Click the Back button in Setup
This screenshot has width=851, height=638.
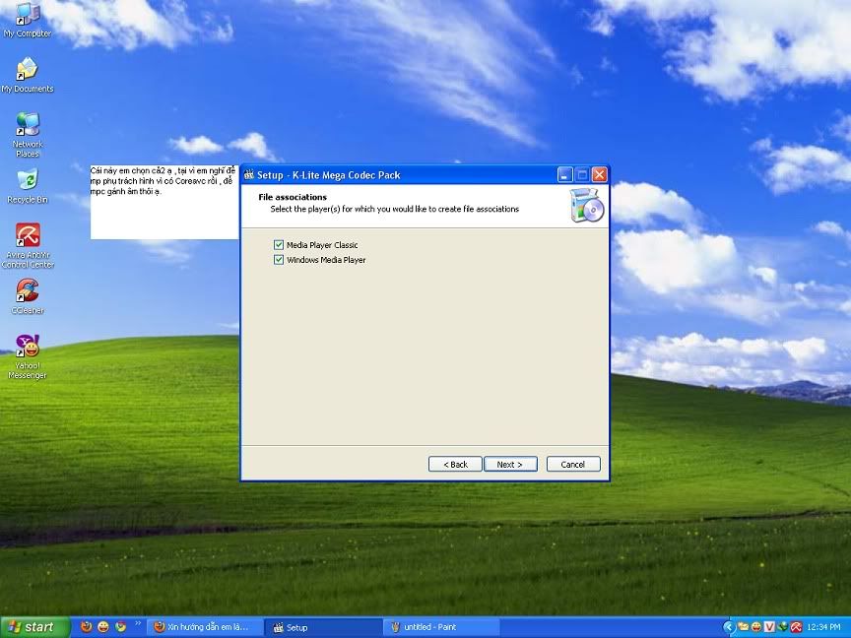point(455,464)
